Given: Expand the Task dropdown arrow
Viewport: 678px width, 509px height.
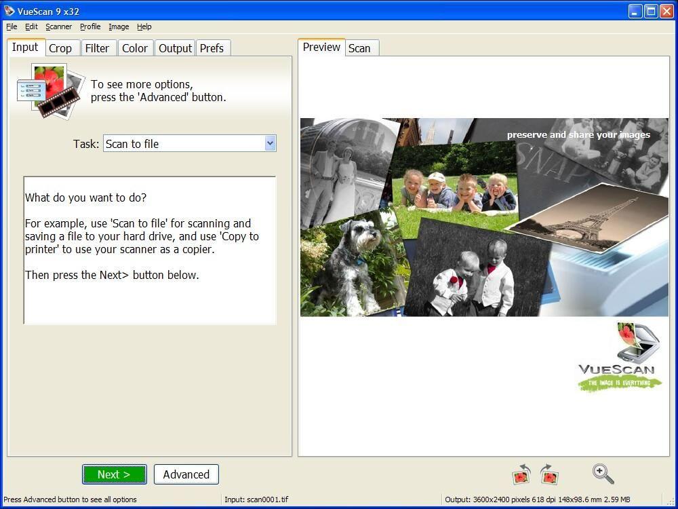Looking at the screenshot, I should coord(270,143).
